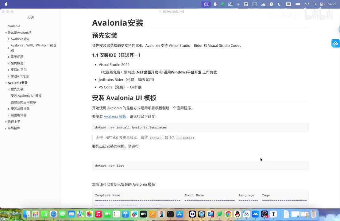
Task: Click the JetBrains Rider bullet item
Action: coord(127,79)
